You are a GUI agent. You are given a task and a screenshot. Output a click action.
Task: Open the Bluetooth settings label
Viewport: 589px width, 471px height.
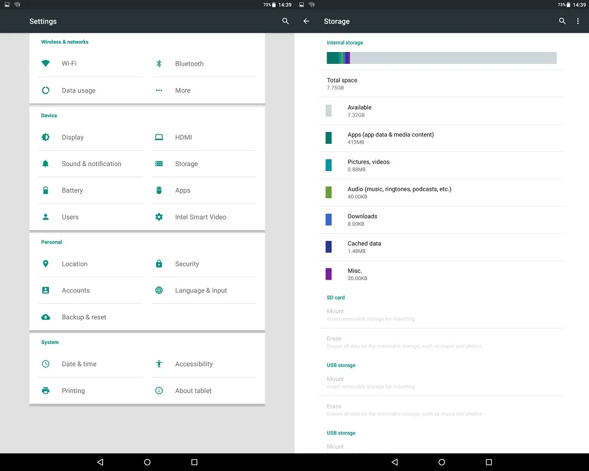(189, 63)
